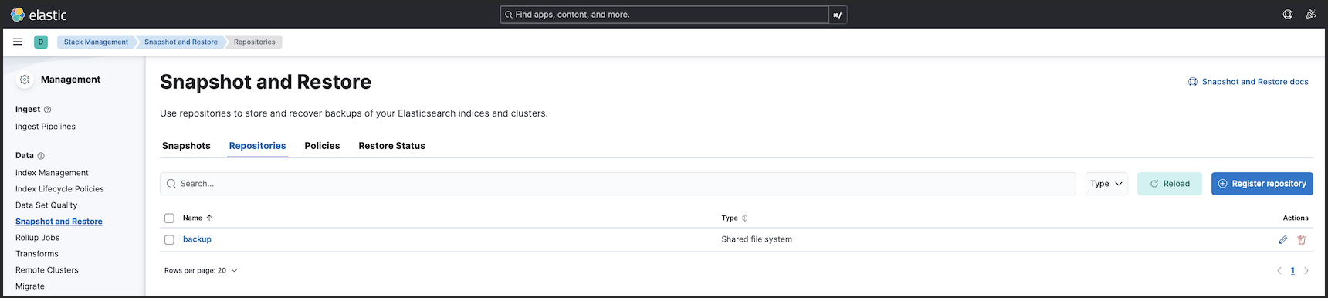Select Snapshot and Restore in the sidebar

(59, 222)
